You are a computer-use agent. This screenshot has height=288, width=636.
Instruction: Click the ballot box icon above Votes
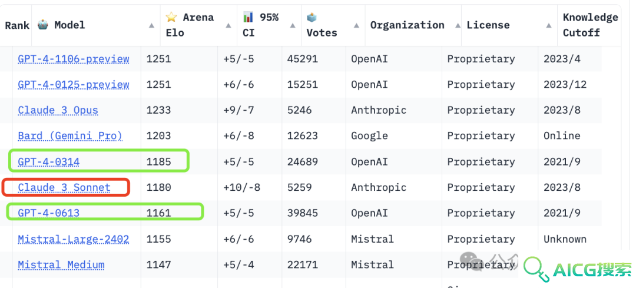(x=312, y=18)
